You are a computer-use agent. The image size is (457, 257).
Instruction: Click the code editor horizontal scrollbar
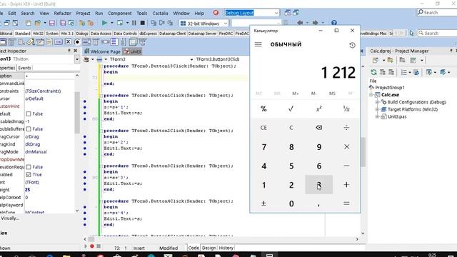pyautogui.click(x=221, y=239)
